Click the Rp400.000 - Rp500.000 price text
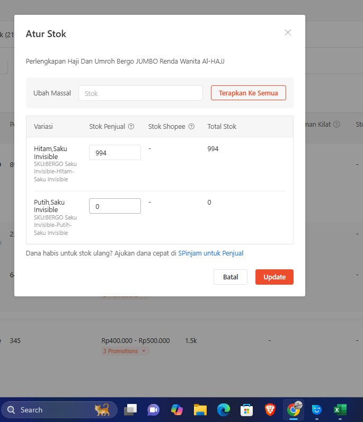363x422 pixels. click(136, 340)
